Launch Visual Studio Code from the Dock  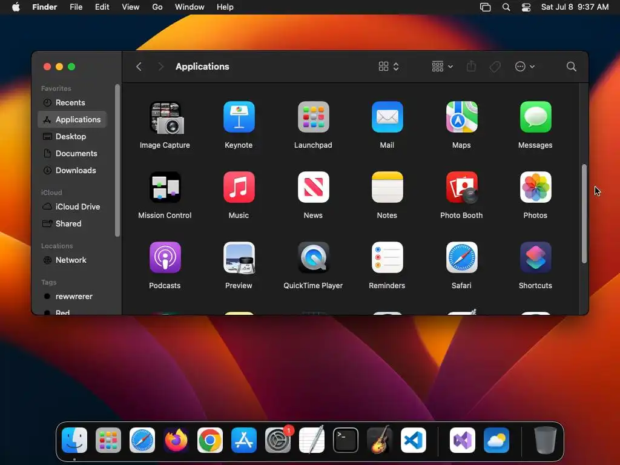(414, 440)
